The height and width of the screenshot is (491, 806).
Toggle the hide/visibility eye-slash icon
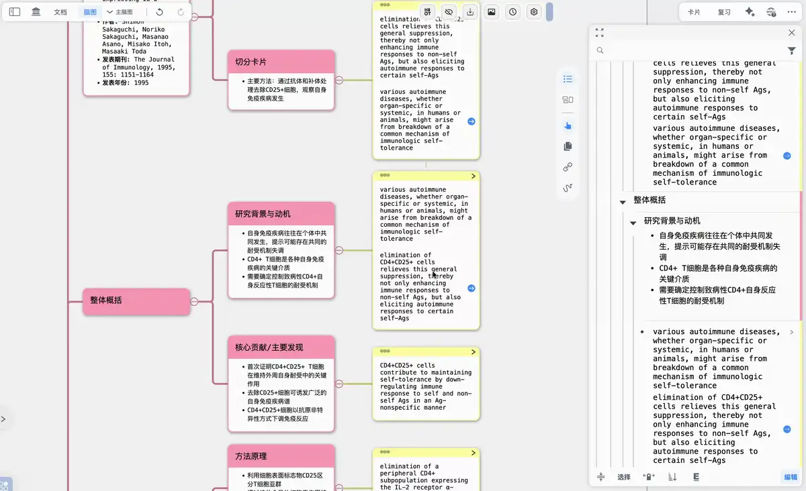pyautogui.click(x=449, y=11)
